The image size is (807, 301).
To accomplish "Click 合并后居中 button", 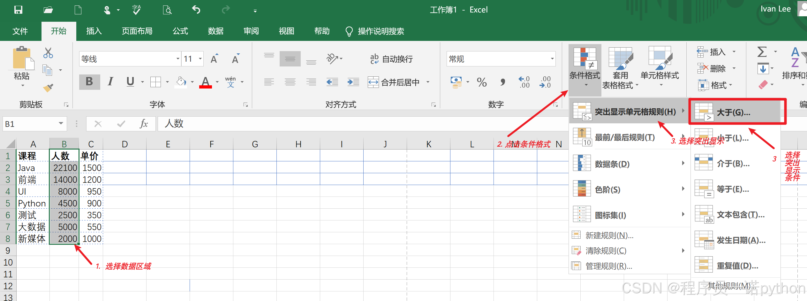I will [394, 82].
